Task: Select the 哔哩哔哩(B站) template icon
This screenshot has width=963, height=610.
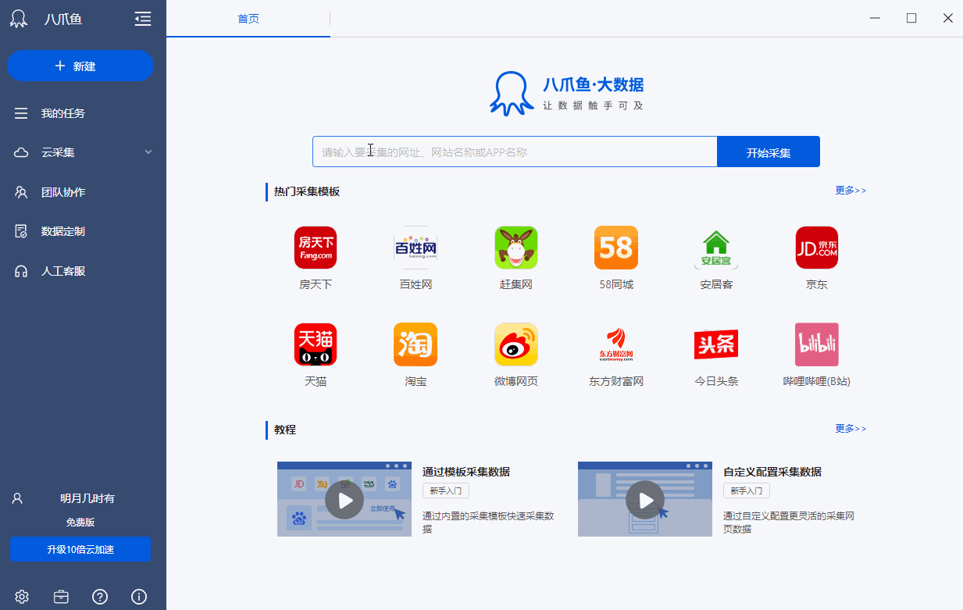Action: 816,344
